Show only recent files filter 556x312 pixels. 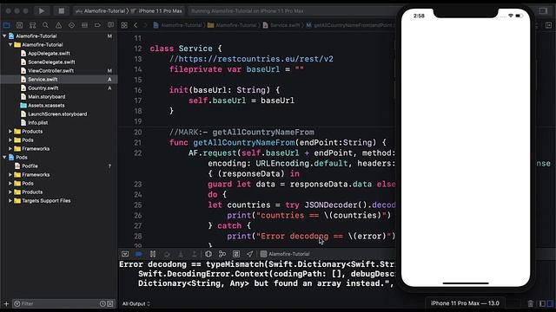tap(103, 303)
